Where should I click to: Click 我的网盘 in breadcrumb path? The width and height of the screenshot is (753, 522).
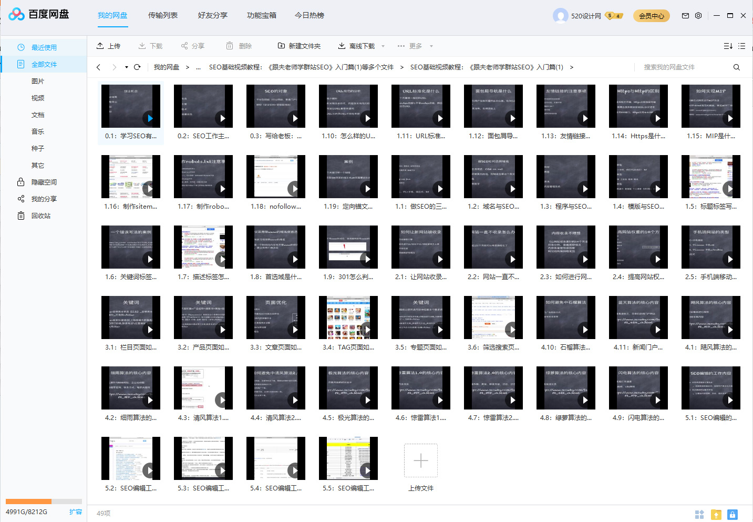[167, 67]
